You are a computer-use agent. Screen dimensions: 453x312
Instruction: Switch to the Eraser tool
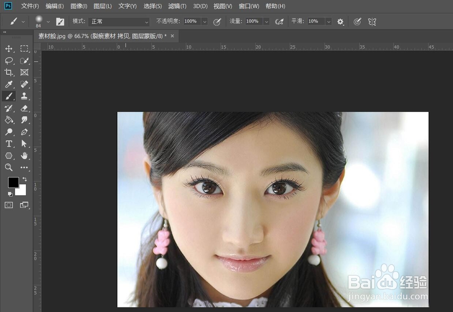[25, 108]
